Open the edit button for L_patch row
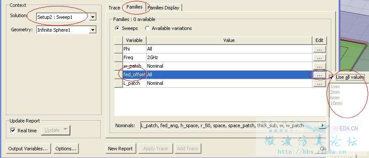369x158 pixels. pyautogui.click(x=319, y=83)
